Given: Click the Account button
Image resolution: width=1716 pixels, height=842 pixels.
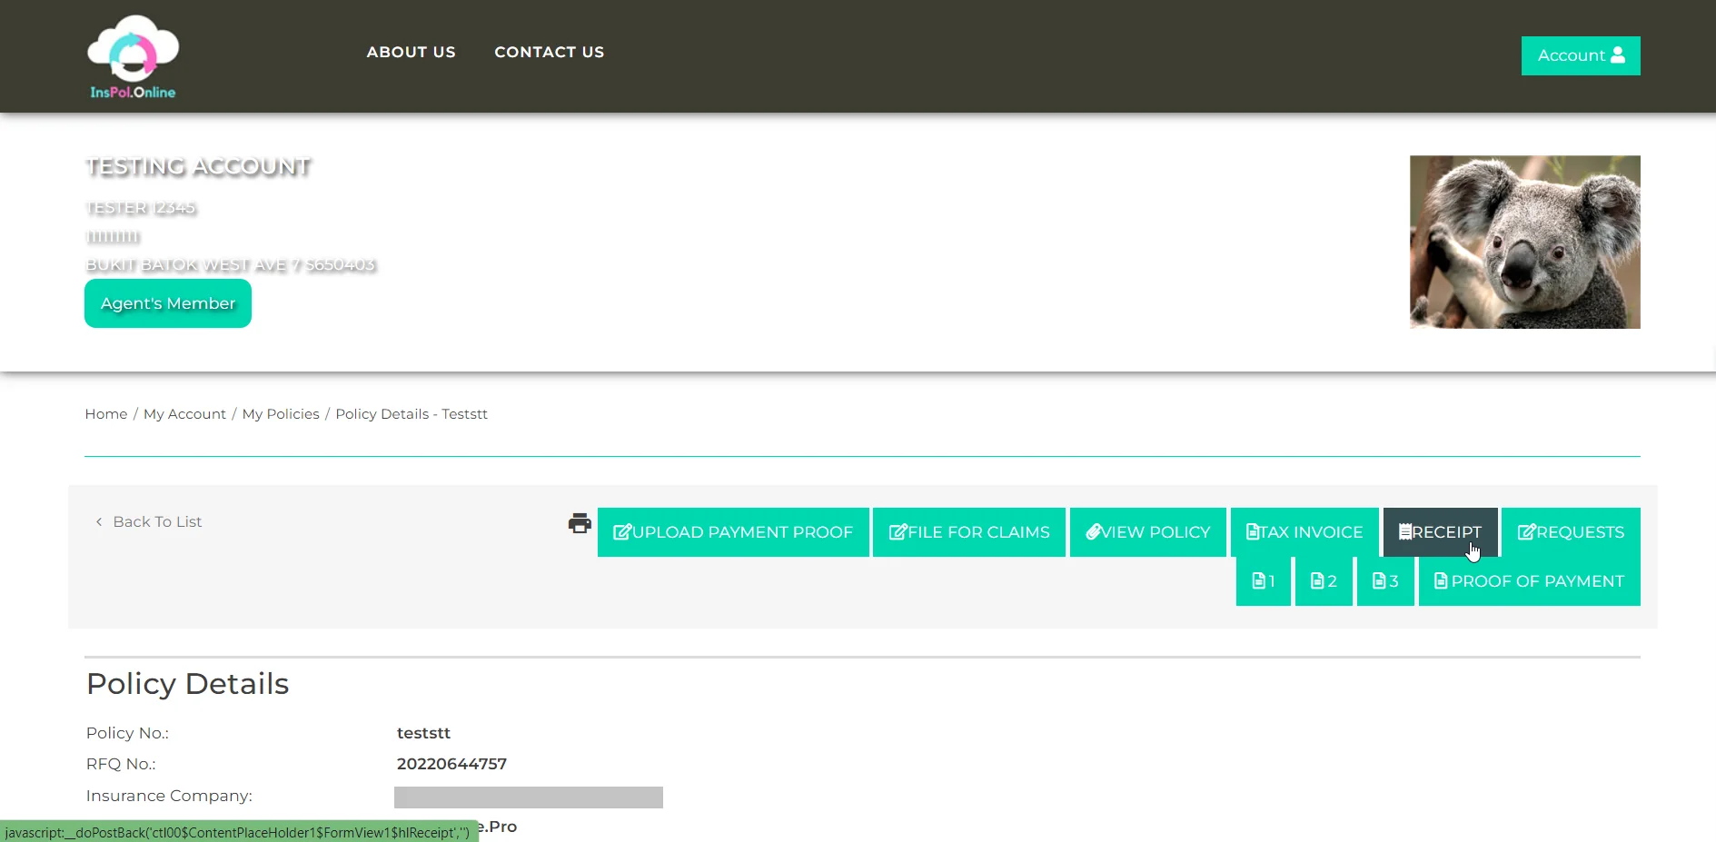Looking at the screenshot, I should [x=1581, y=55].
